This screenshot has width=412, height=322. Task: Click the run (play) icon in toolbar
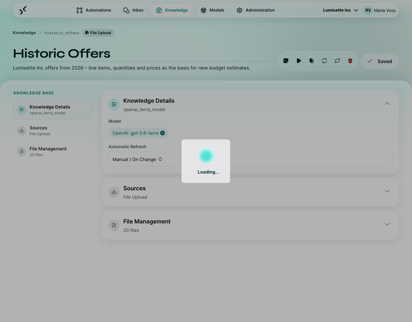pyautogui.click(x=299, y=61)
